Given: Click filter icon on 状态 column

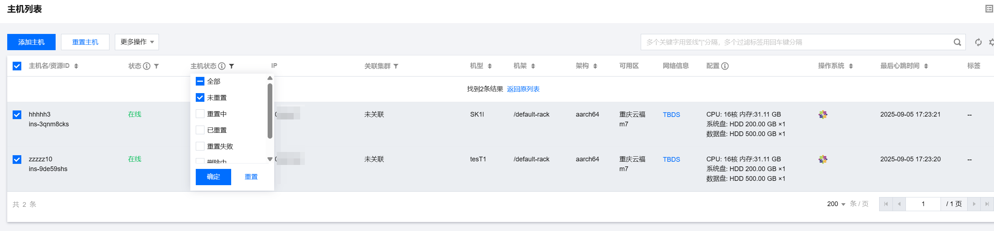Looking at the screenshot, I should (156, 66).
